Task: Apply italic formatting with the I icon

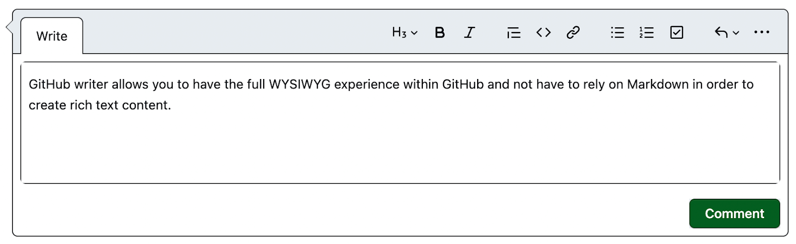Action: (469, 33)
